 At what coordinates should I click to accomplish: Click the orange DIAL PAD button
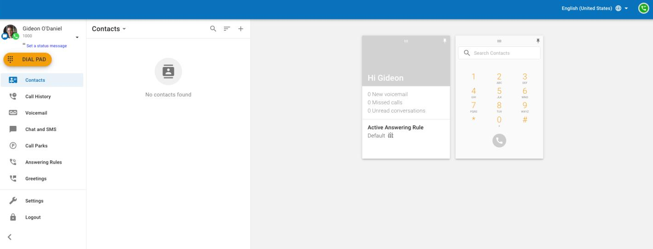point(28,59)
